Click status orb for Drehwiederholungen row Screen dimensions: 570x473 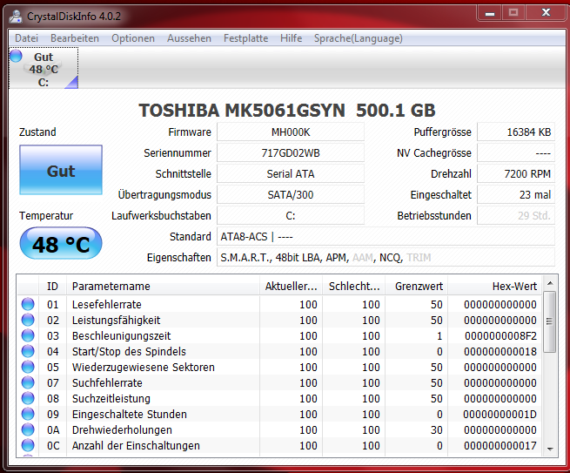28,429
